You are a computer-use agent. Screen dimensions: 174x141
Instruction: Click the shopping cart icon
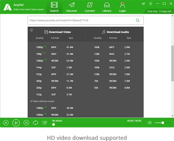click(143, 4)
